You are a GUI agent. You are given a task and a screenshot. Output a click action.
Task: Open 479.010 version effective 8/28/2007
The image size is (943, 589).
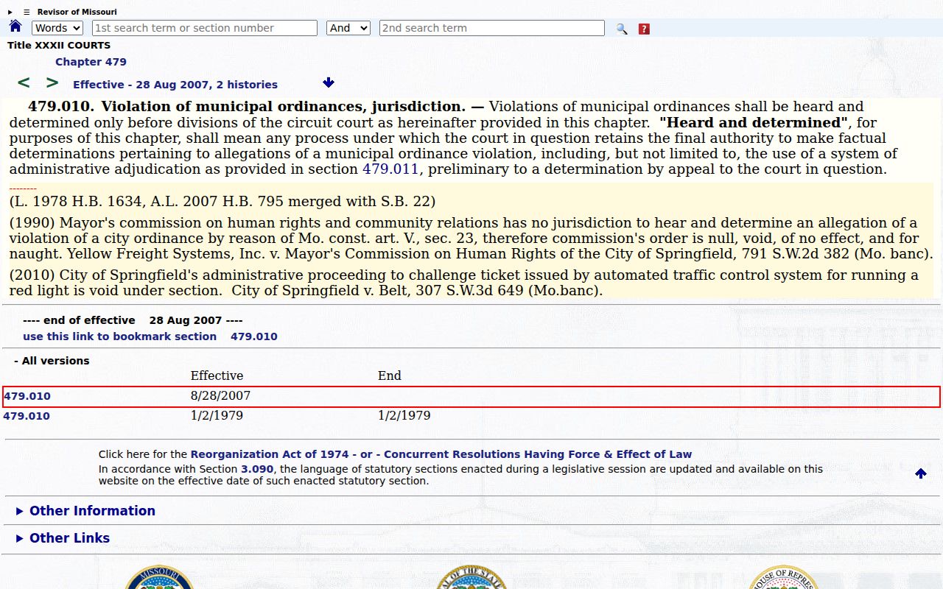pos(27,396)
